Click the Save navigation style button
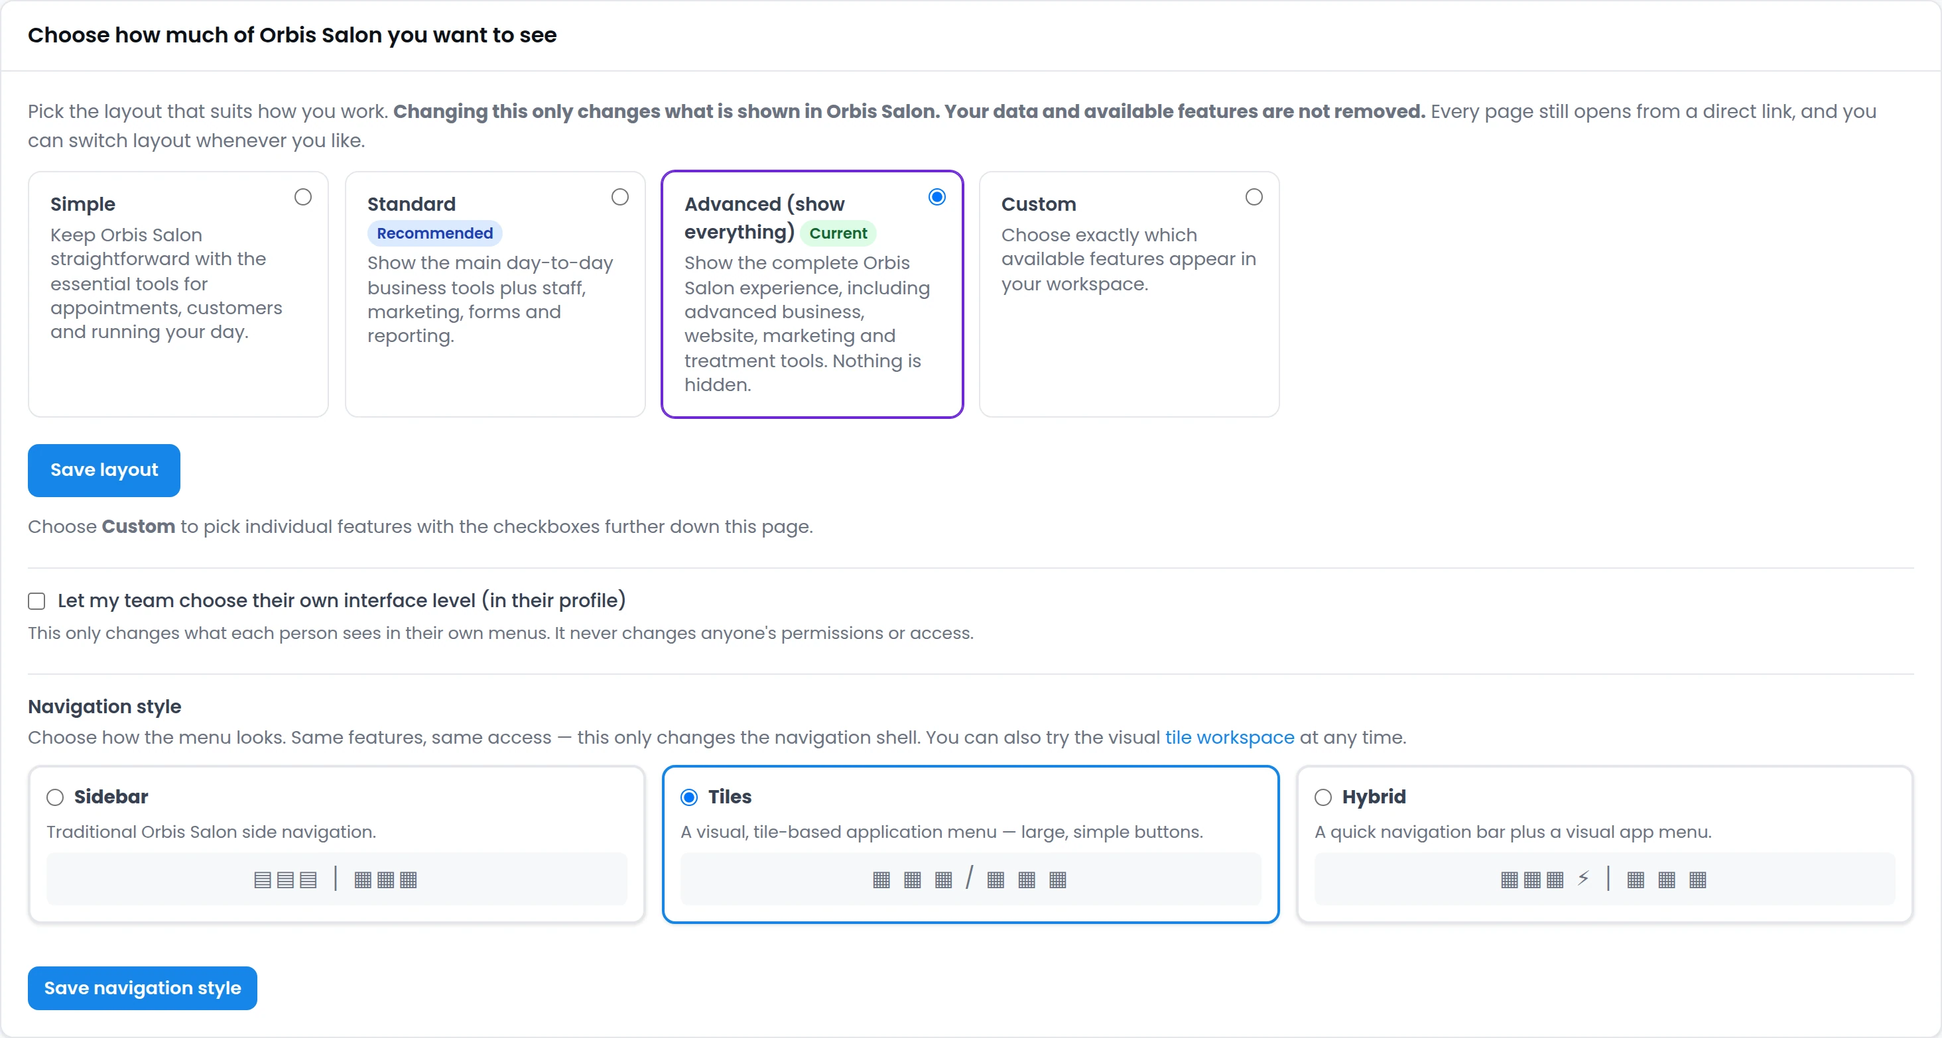Screen dimensions: 1942x1038 143,988
